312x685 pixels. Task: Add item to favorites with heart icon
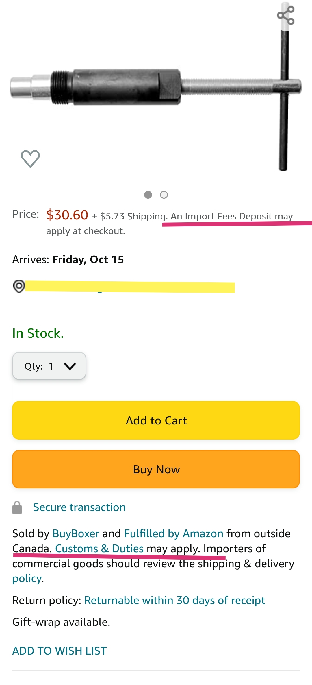coord(30,159)
